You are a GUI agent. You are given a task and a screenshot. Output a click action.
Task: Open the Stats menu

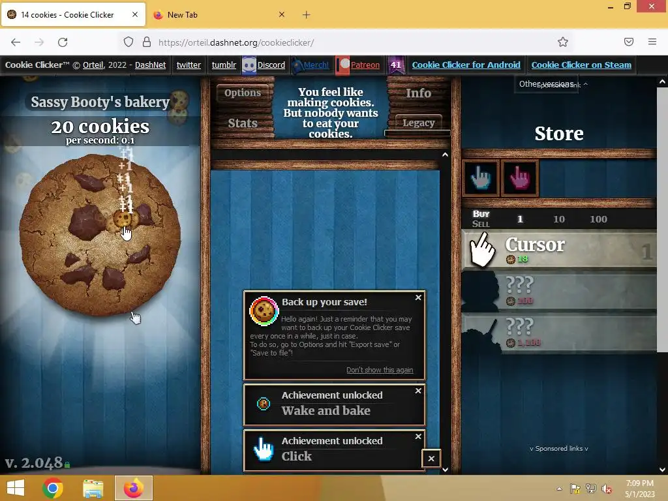pos(243,123)
